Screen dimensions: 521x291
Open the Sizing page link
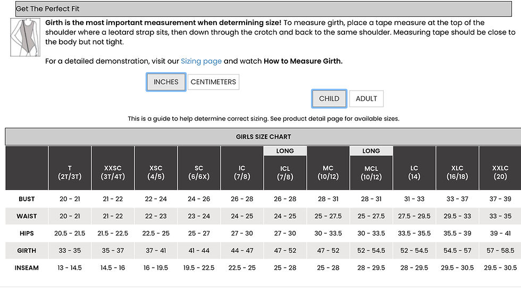[x=201, y=61]
